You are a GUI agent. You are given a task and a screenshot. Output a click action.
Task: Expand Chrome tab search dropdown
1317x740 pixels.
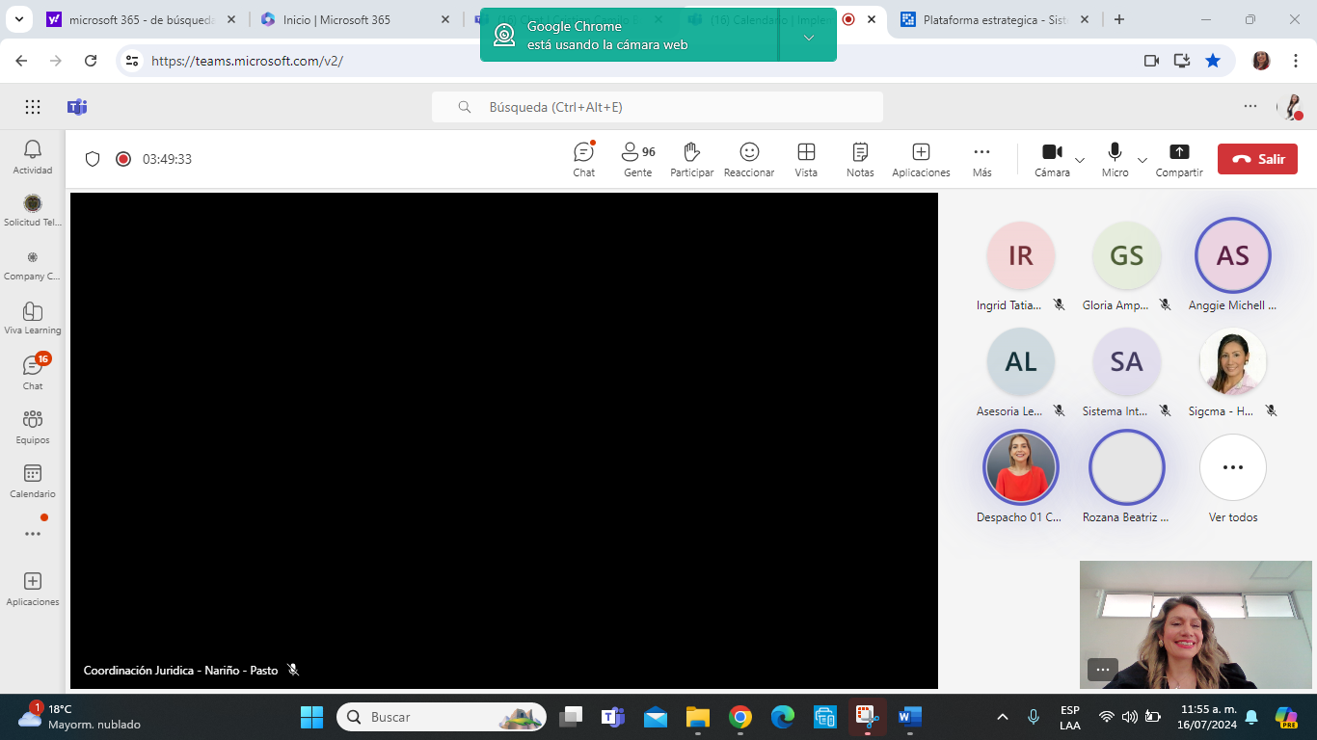18,19
